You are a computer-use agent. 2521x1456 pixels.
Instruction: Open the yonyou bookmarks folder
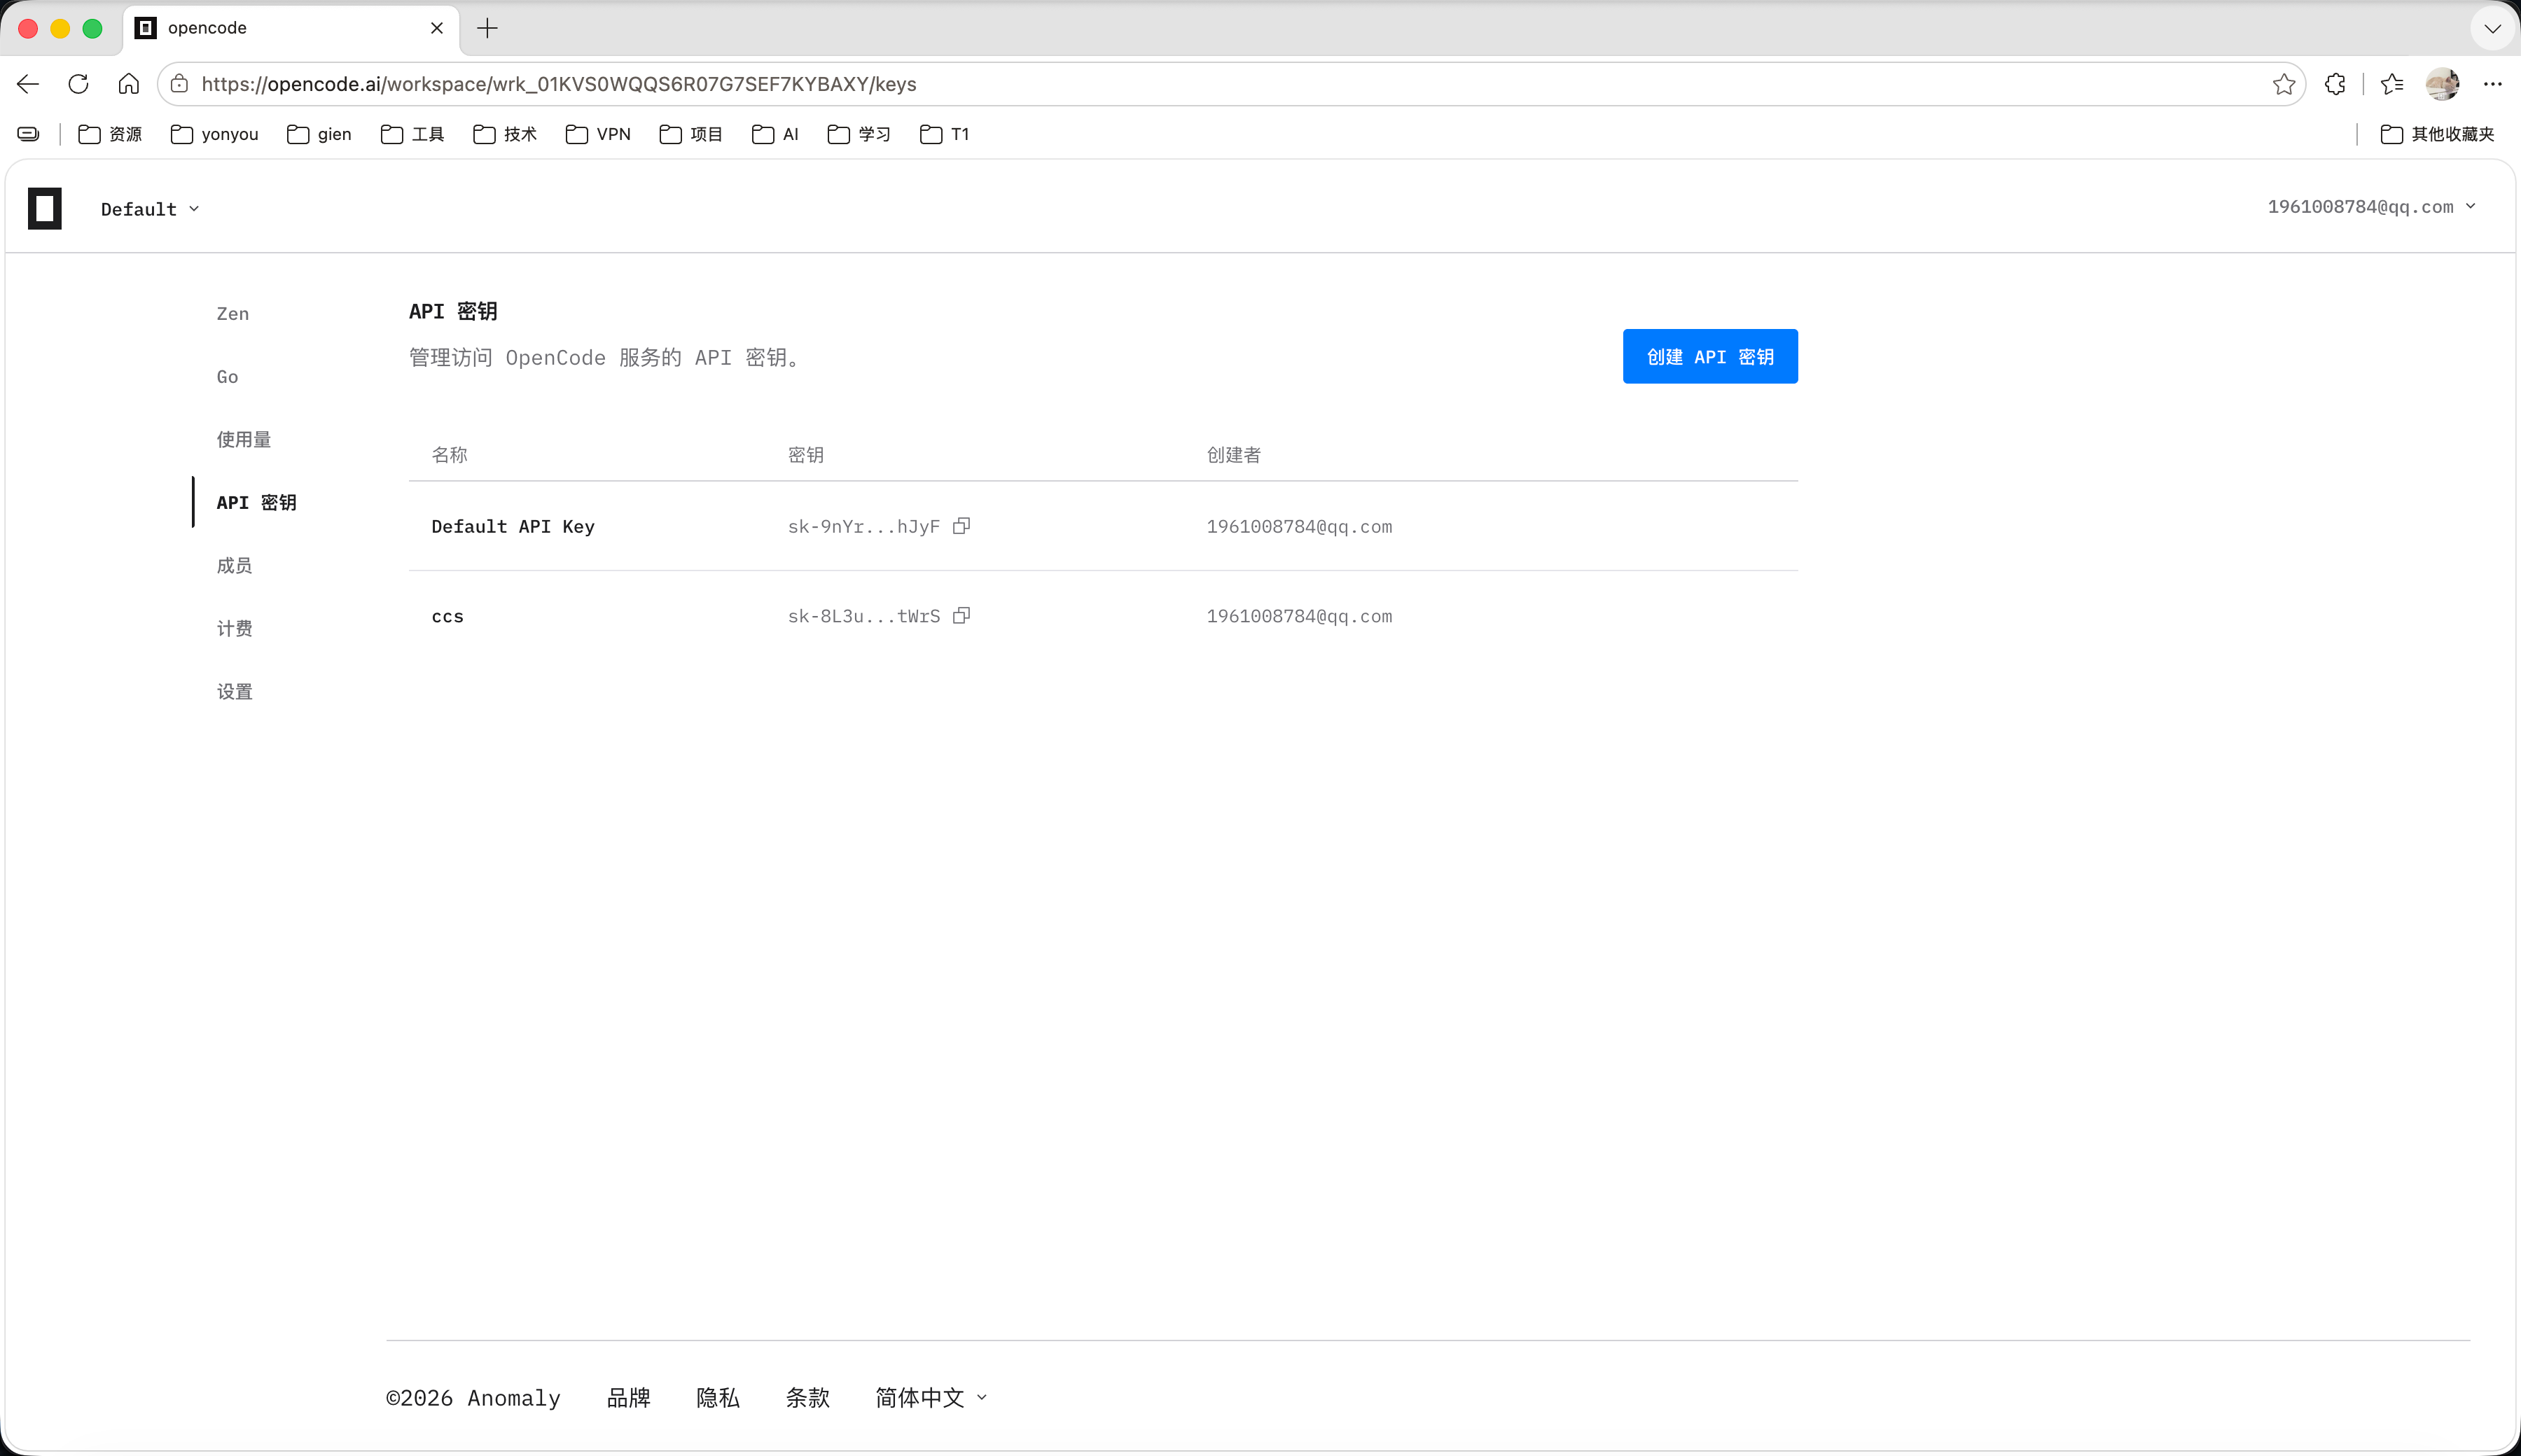pos(214,134)
